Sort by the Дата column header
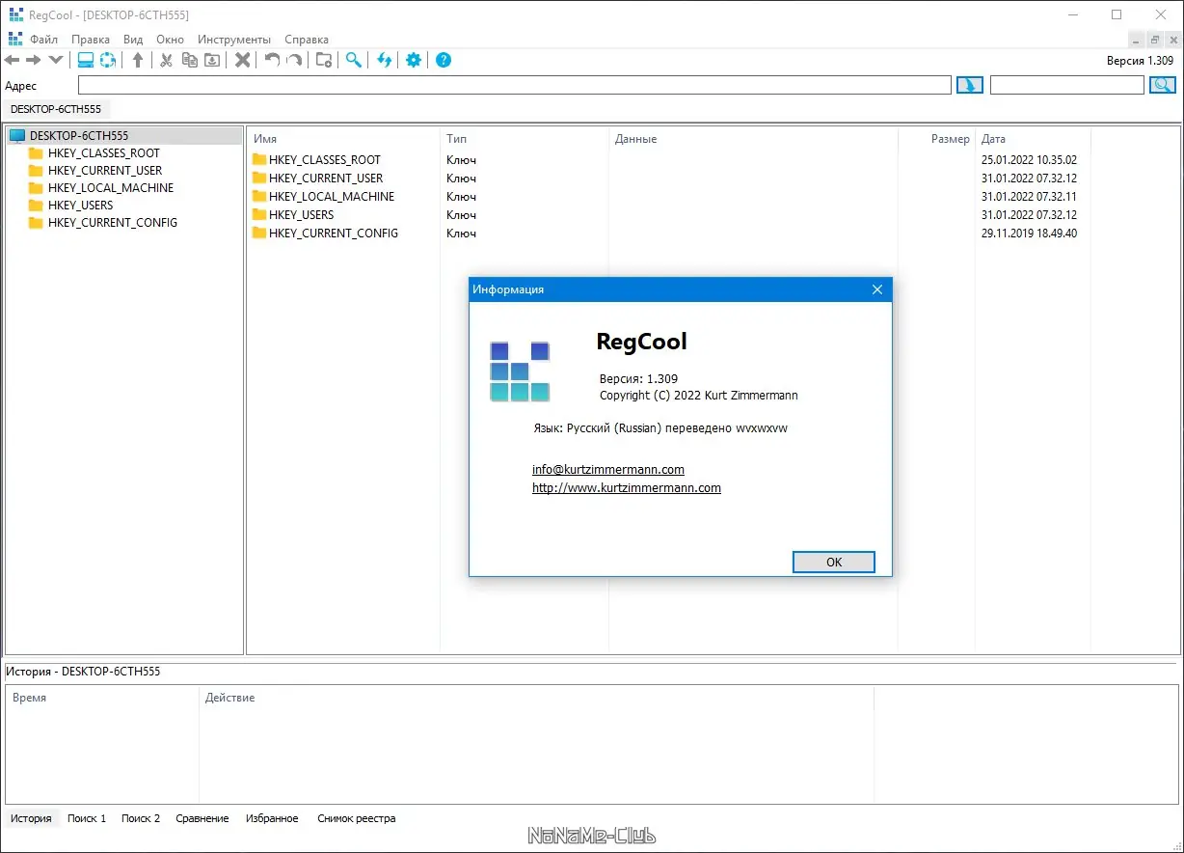 click(1033, 139)
